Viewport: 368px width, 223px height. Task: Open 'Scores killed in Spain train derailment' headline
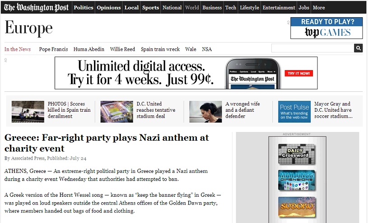click(x=69, y=110)
